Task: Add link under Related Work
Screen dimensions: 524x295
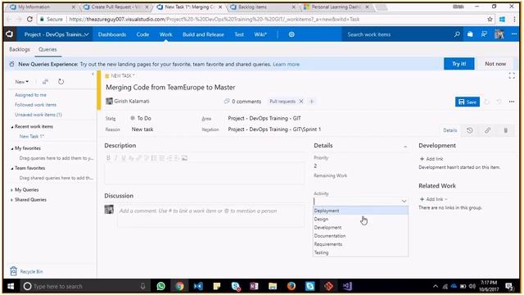Action: 433,199
